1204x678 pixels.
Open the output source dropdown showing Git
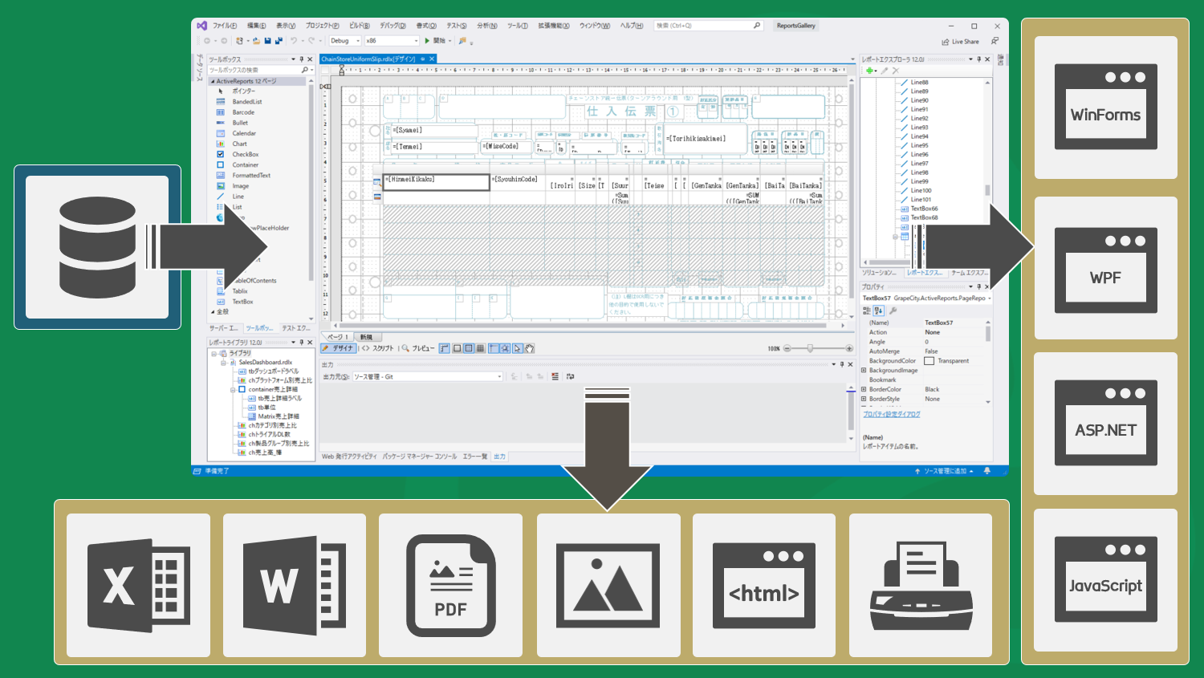(x=428, y=376)
